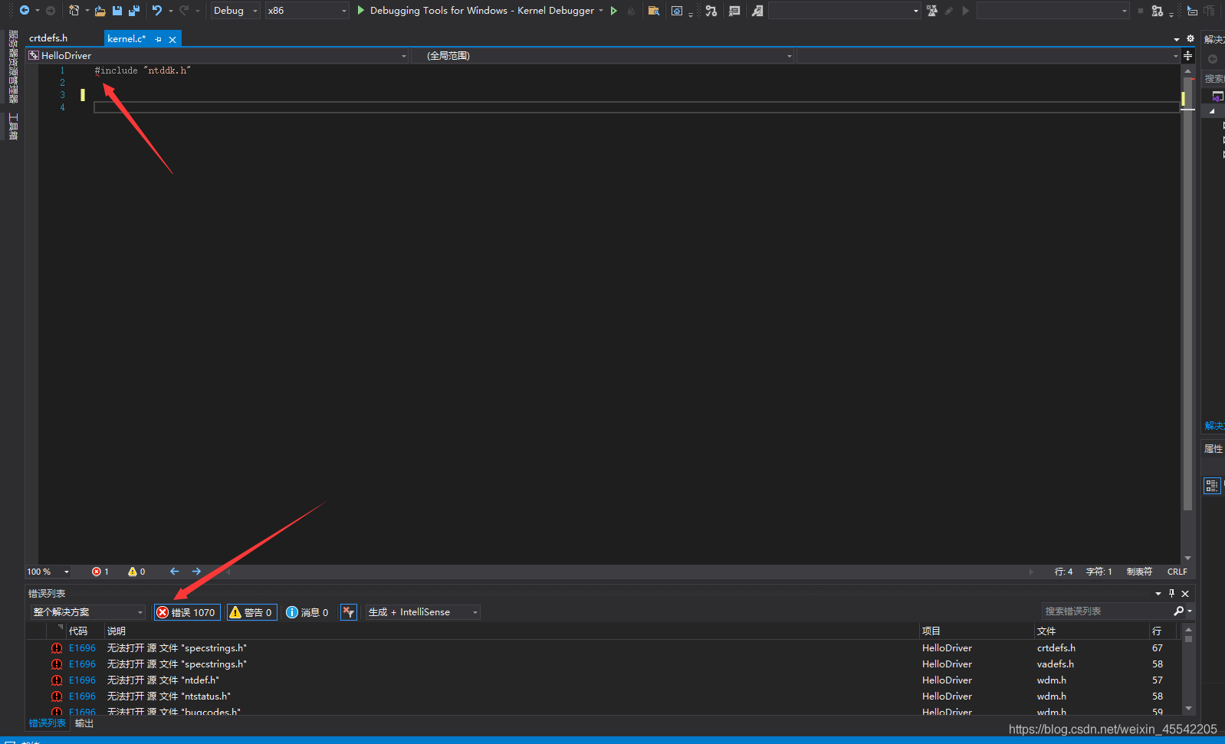Image resolution: width=1225 pixels, height=744 pixels.
Task: Toggle the clear-filter button in the error list
Action: tap(349, 612)
